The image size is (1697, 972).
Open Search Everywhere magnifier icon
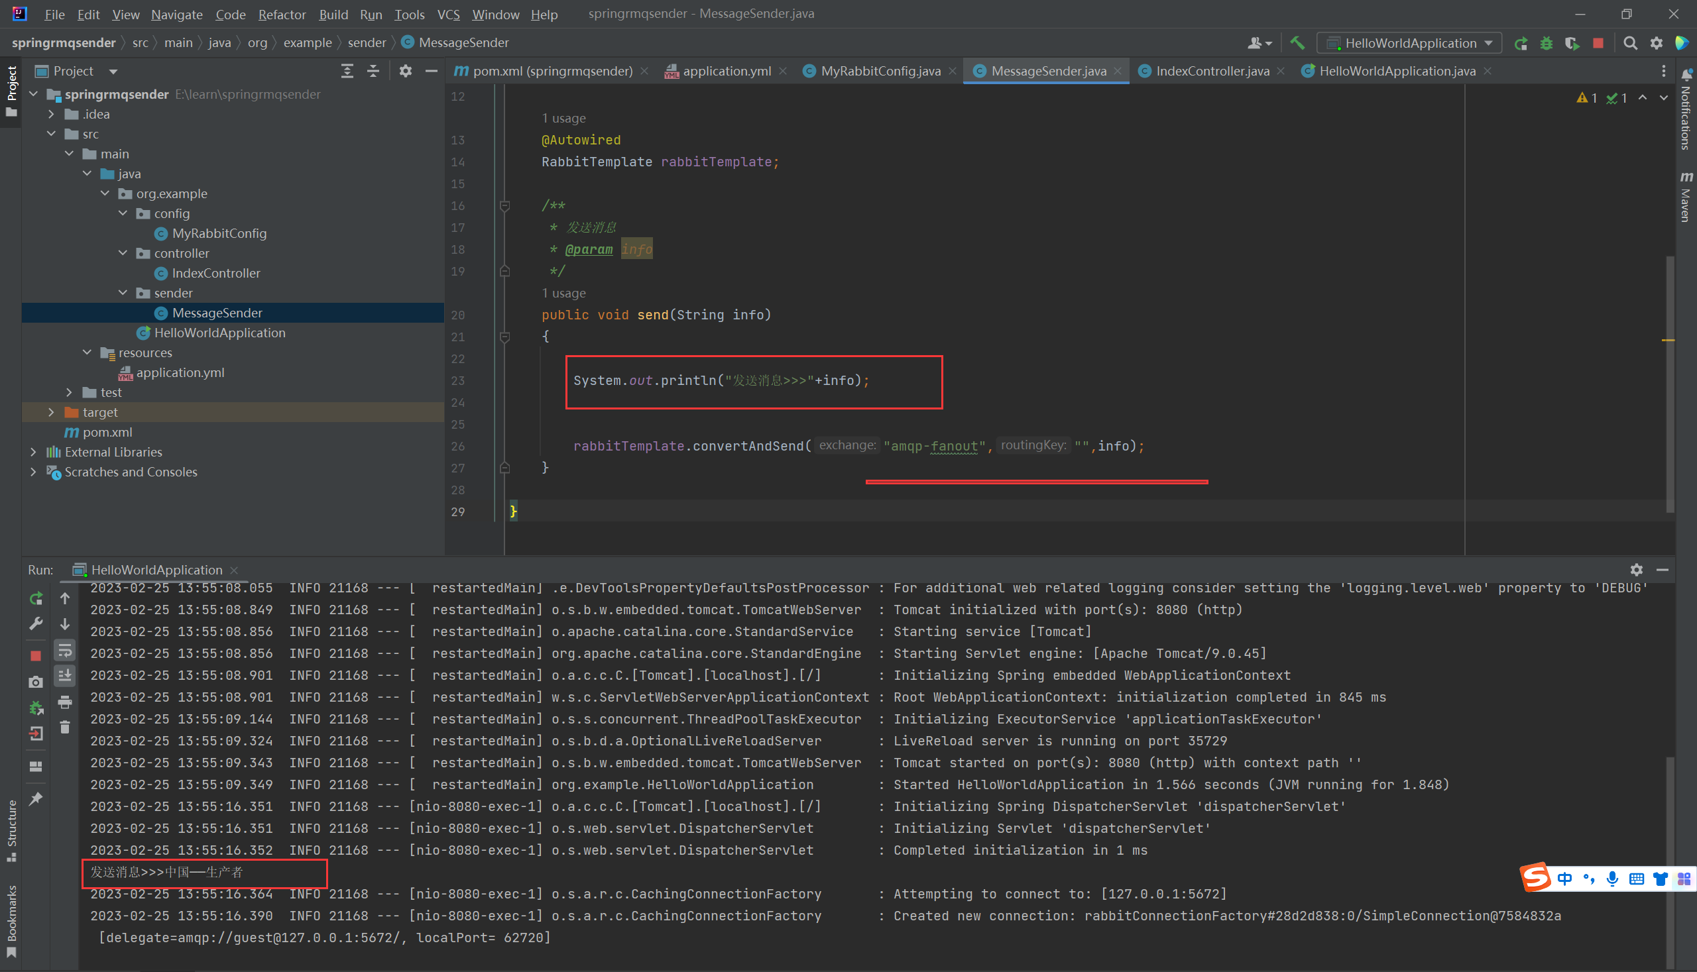click(x=1630, y=43)
